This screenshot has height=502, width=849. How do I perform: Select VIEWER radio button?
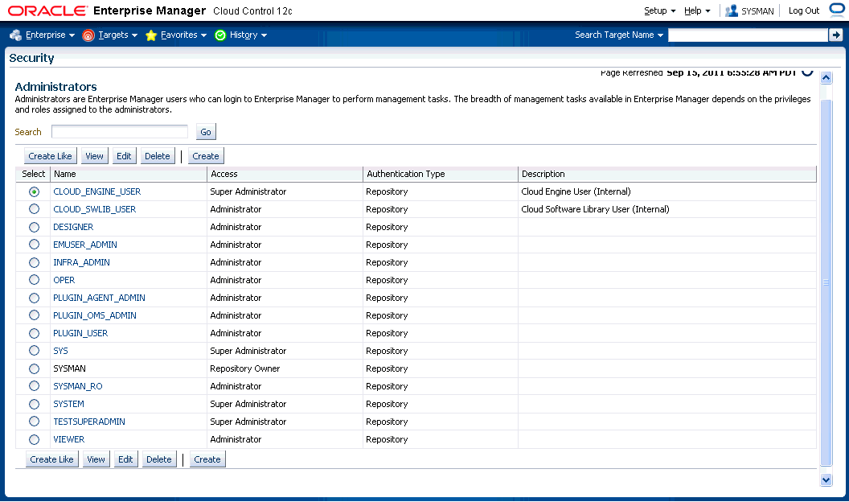[34, 440]
